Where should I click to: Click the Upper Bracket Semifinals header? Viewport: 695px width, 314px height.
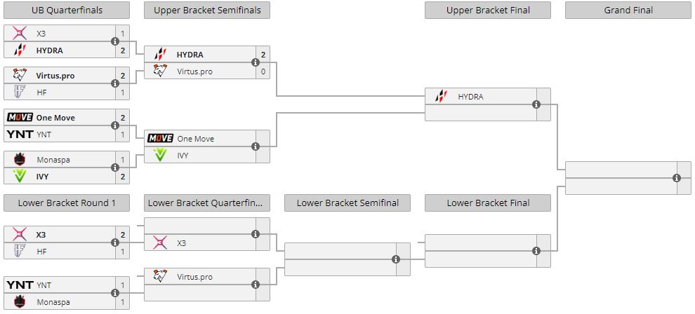[x=207, y=11]
